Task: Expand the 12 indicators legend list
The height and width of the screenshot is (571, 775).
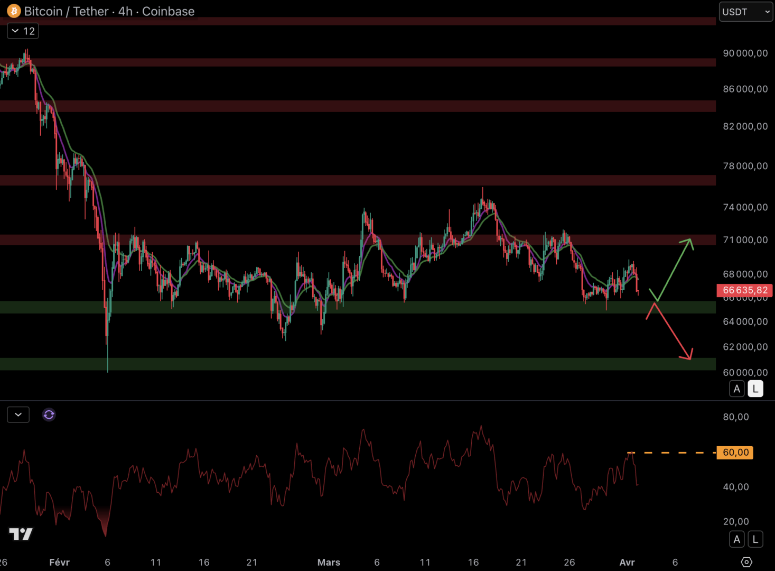Action: [x=23, y=31]
